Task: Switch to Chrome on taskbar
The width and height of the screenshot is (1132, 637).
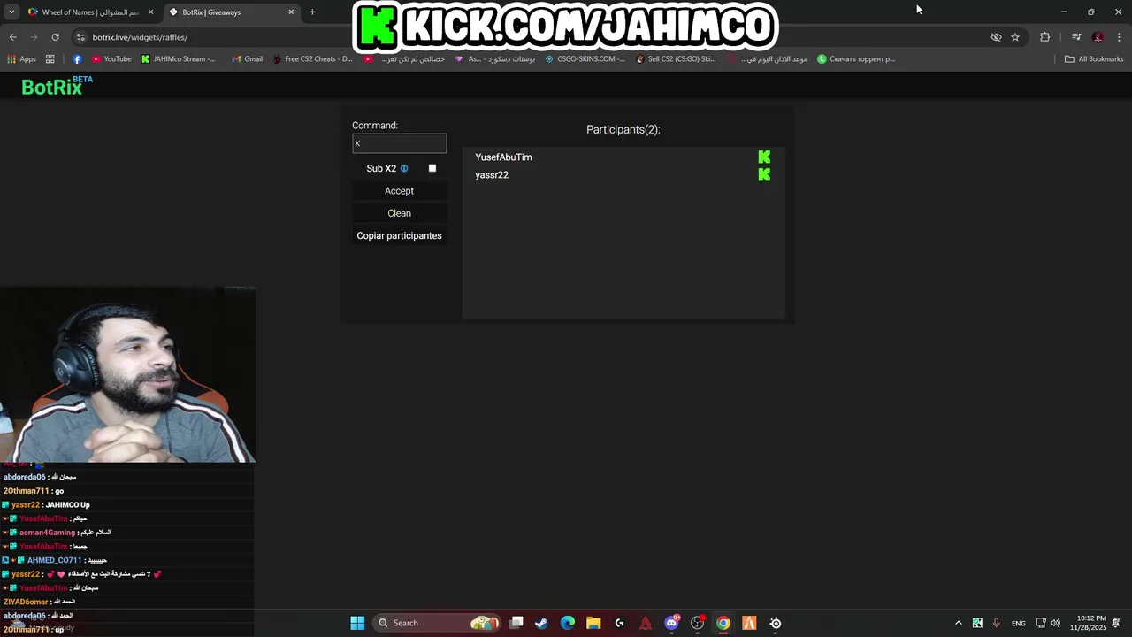Action: point(723,623)
